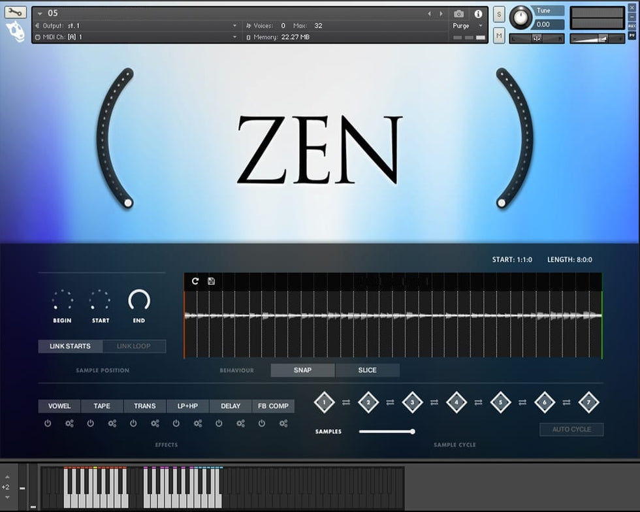
Task: Open VOWEL effect settings gear icon
Action: pyautogui.click(x=69, y=423)
